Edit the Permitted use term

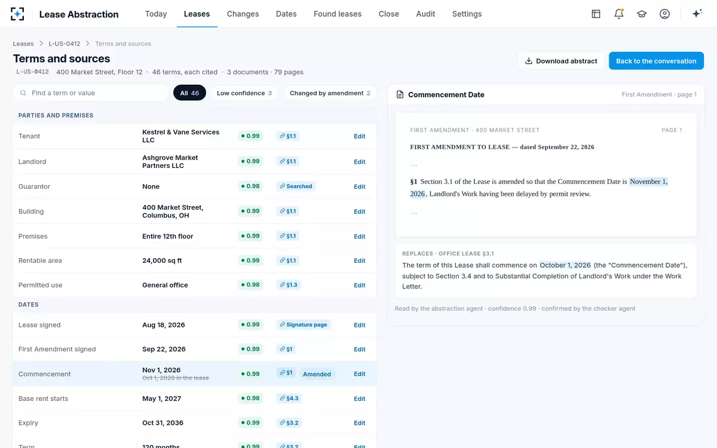[x=359, y=286]
